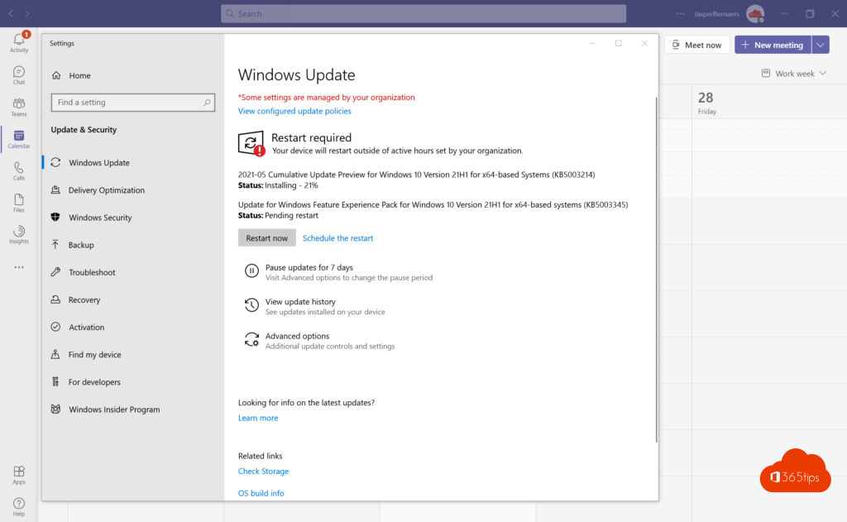
Task: Click the Activation checkmark icon
Action: pos(55,327)
